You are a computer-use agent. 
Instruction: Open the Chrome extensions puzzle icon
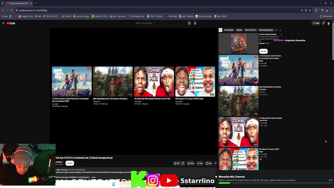[316, 10]
